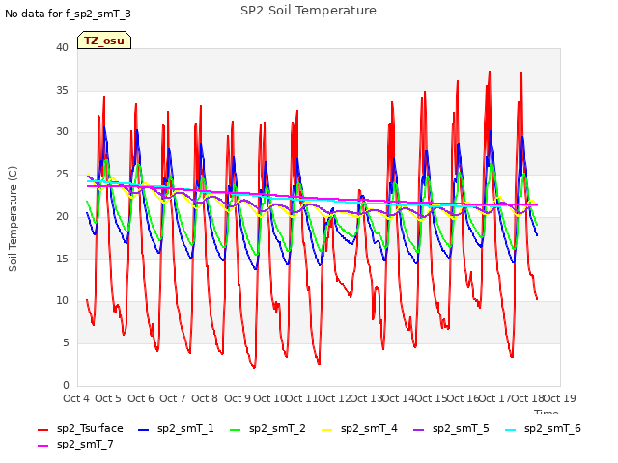618x463 pixels.
Task: Click the 10 y-axis tick label
Action: click(62, 300)
